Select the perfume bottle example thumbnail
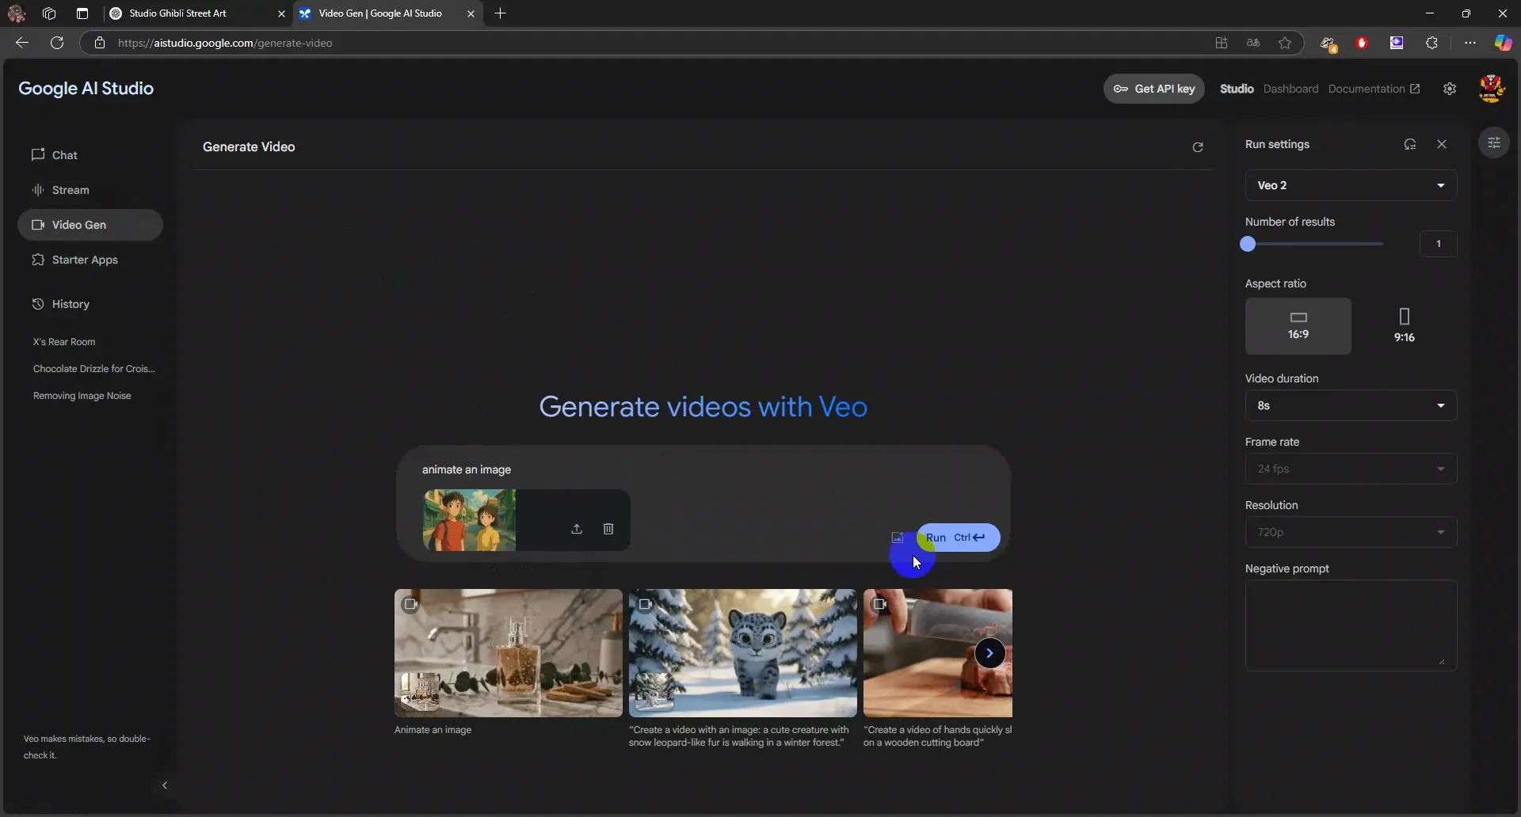Image resolution: width=1521 pixels, height=817 pixels. point(509,653)
